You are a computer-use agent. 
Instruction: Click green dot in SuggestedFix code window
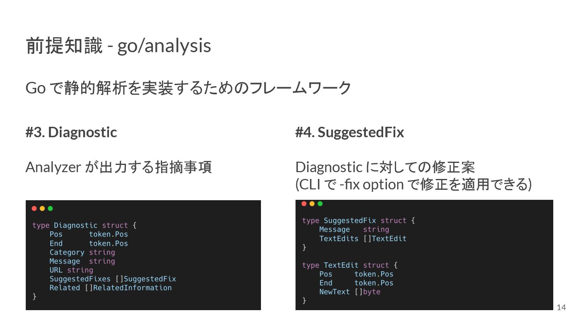point(320,203)
